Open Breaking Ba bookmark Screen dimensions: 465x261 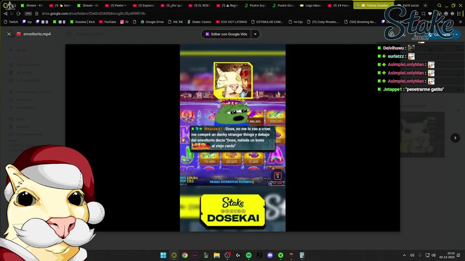click(x=360, y=22)
